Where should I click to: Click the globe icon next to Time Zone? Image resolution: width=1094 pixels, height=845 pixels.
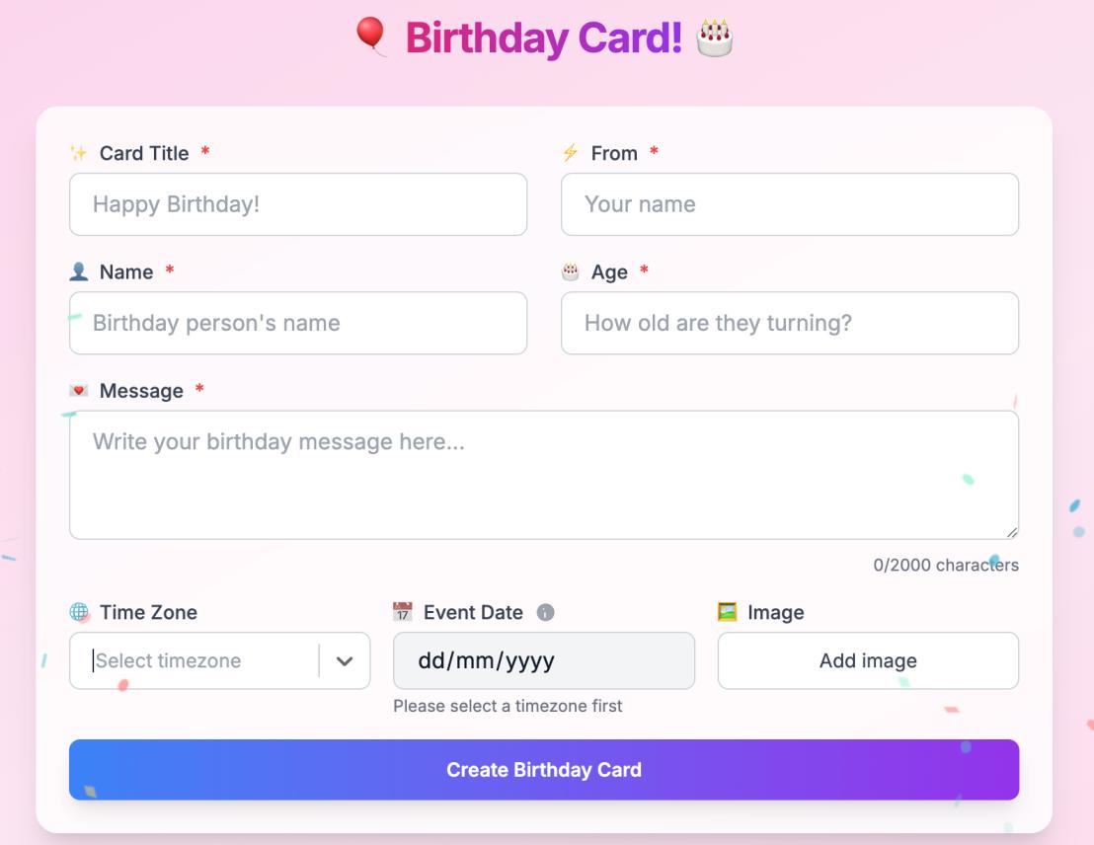[81, 612]
